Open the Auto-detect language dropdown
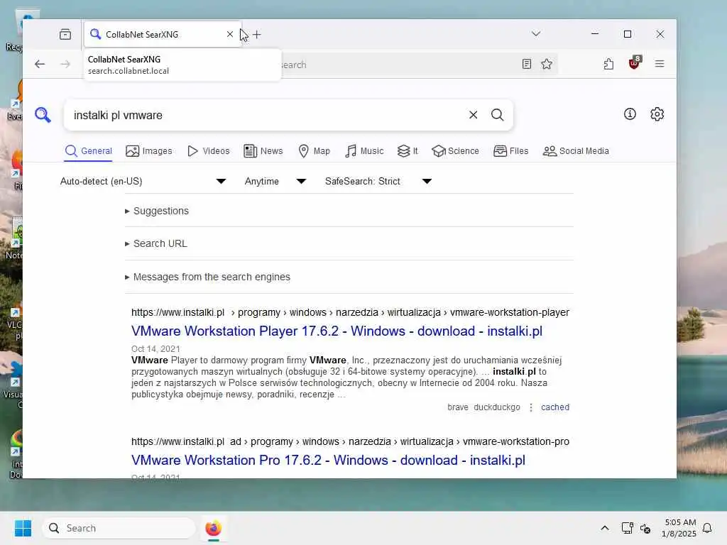The height and width of the screenshot is (545, 727). [143, 181]
